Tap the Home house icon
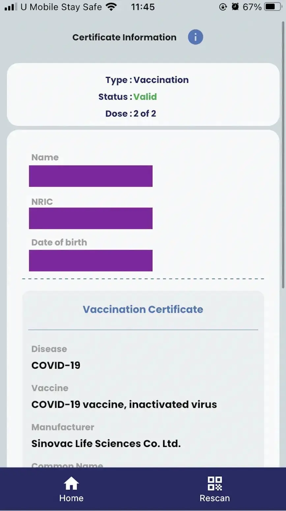The width and height of the screenshot is (286, 511). pyautogui.click(x=71, y=483)
